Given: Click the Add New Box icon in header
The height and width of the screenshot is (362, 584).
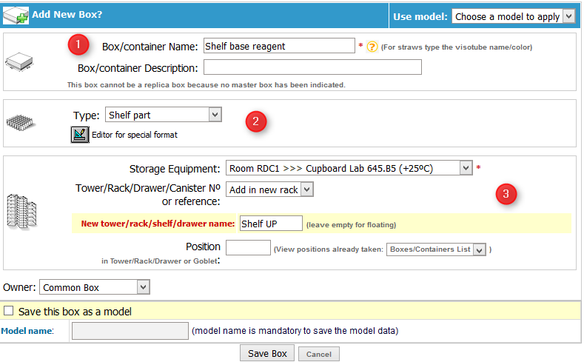Looking at the screenshot, I should click(x=16, y=16).
